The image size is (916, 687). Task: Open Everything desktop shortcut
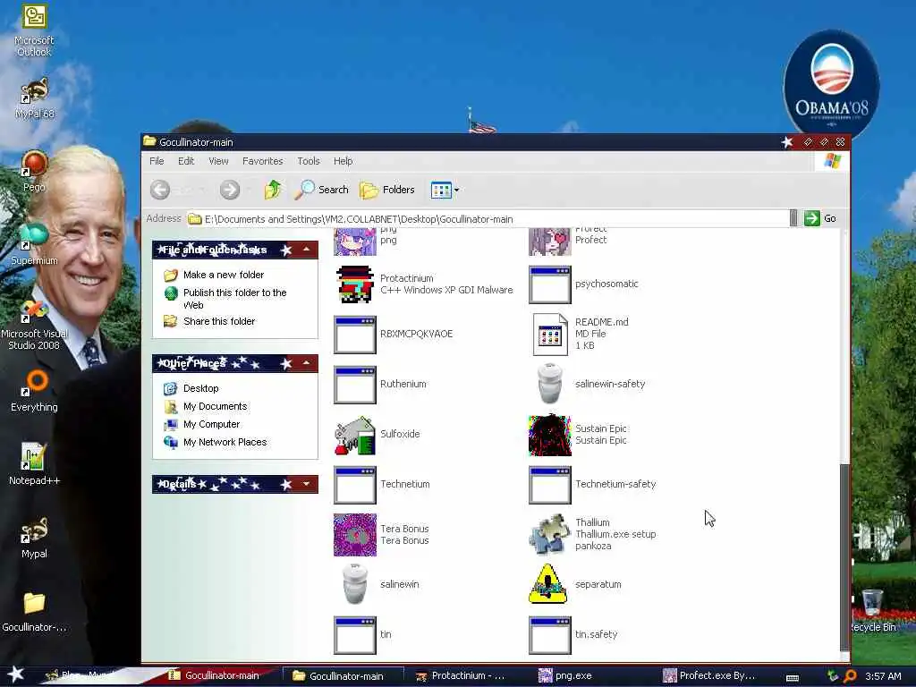pyautogui.click(x=34, y=391)
